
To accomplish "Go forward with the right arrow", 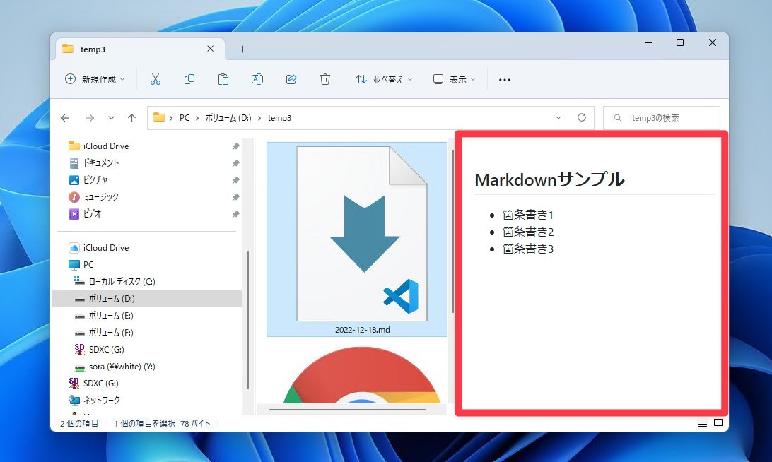I will click(x=90, y=118).
